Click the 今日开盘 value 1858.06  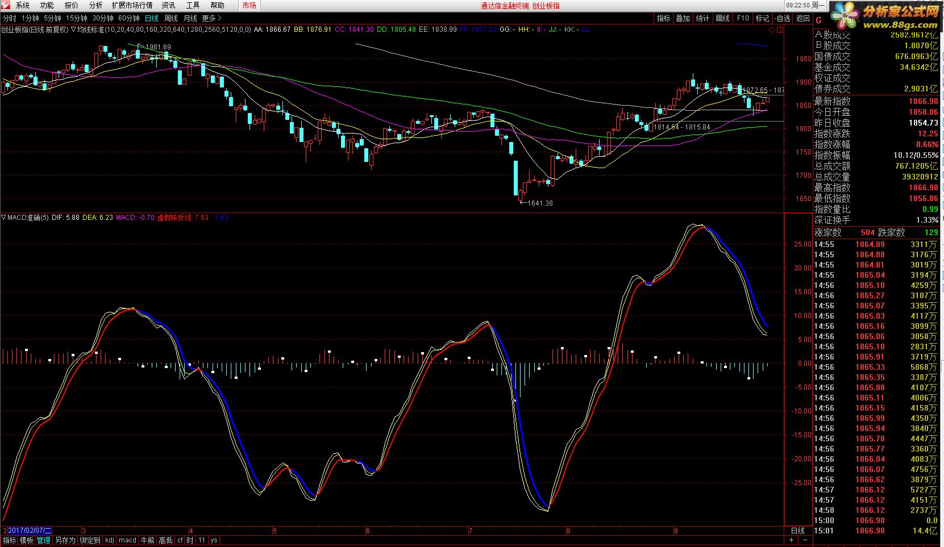click(x=923, y=112)
